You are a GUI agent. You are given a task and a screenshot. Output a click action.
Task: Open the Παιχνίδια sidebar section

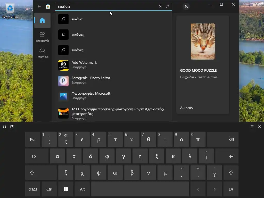pyautogui.click(x=42, y=53)
